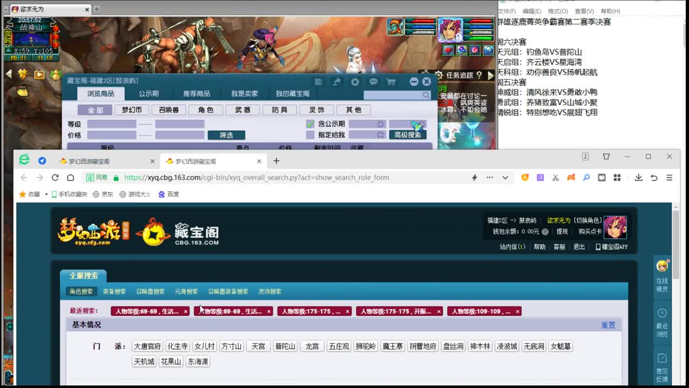Open the browser main menu hamburger

(x=669, y=177)
